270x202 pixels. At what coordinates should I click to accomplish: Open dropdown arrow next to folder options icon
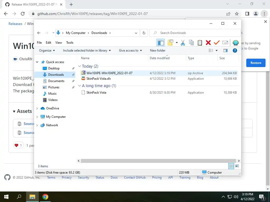(177, 43)
